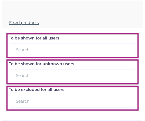145x121 pixels.
Task: Open the Fixed products link
Action: 24,23
